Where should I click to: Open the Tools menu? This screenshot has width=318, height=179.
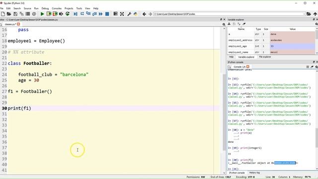79,8
